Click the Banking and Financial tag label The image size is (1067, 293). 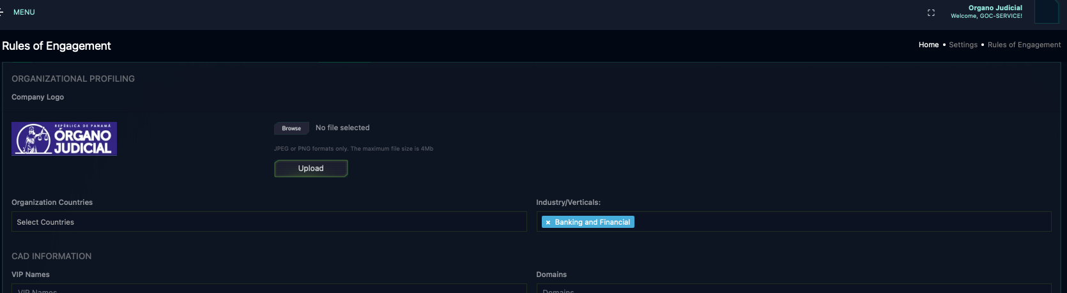click(592, 222)
